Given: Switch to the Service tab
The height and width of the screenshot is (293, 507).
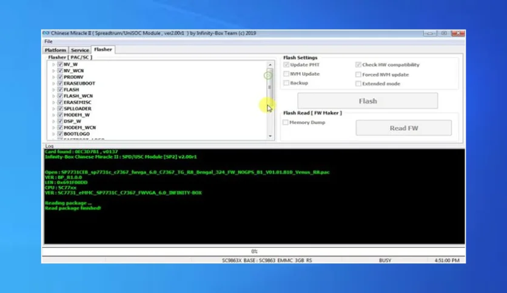Looking at the screenshot, I should (80, 50).
